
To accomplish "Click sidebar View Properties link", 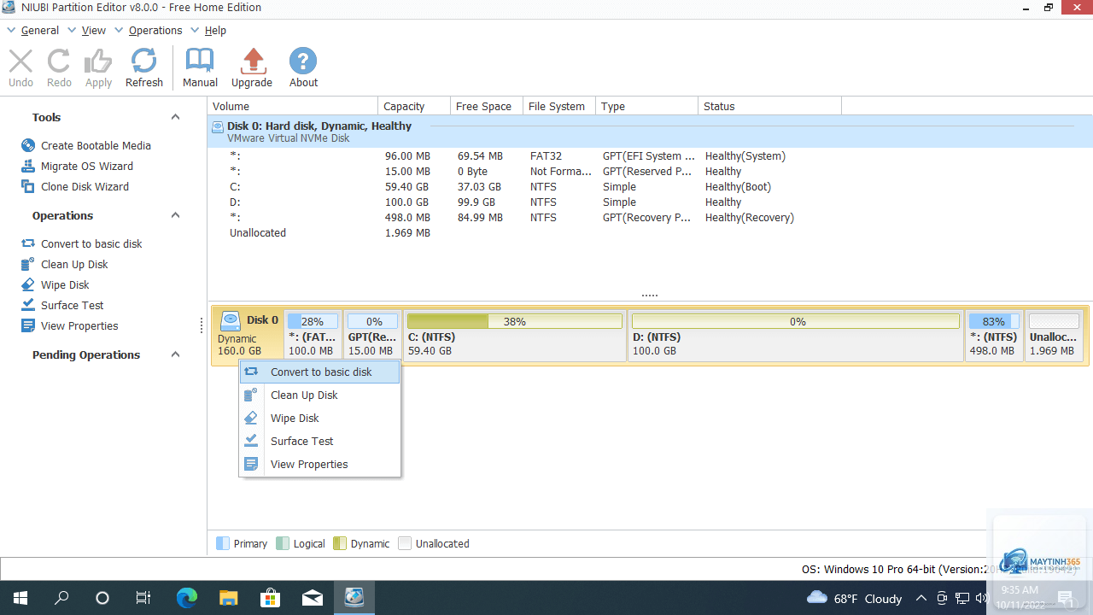I will click(79, 325).
